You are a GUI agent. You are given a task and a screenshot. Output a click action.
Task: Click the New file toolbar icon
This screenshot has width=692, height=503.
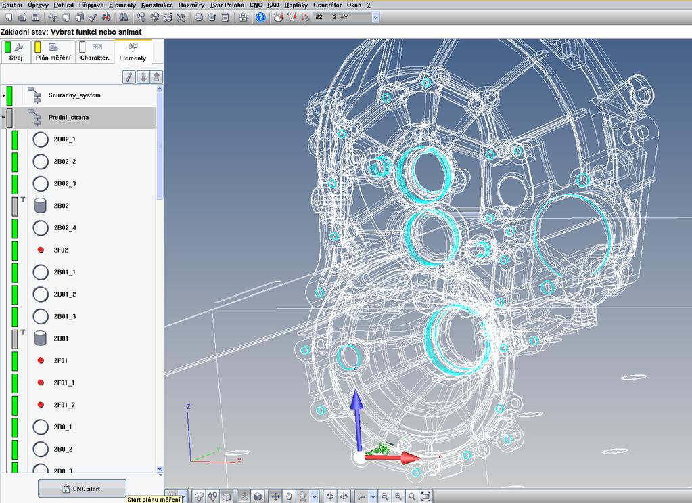8,17
